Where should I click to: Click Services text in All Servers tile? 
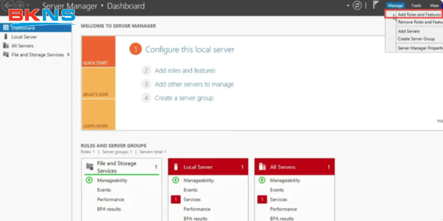tap(279, 199)
